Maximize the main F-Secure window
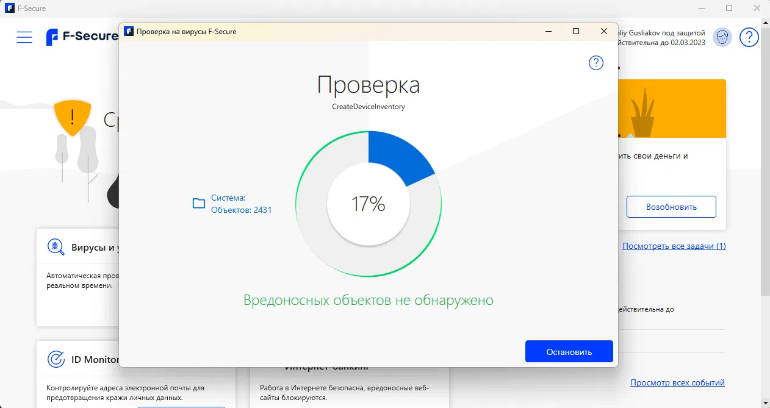 [x=729, y=9]
